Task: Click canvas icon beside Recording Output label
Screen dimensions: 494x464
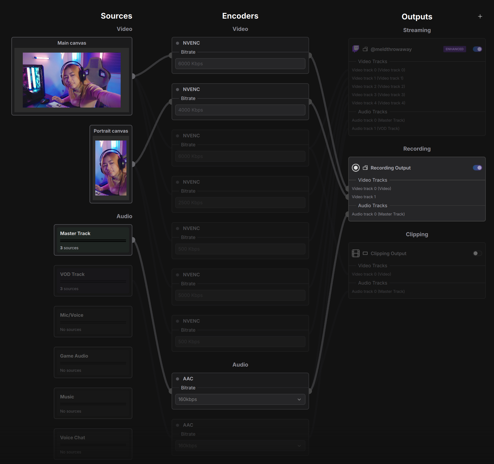Action: click(x=365, y=168)
